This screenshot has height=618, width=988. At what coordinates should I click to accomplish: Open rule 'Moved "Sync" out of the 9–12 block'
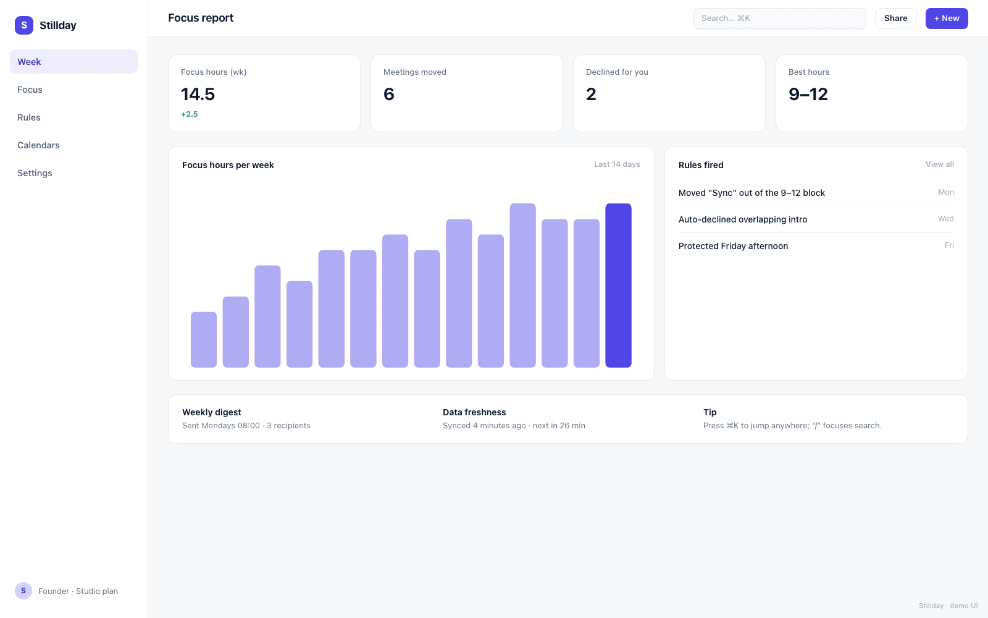click(816, 193)
